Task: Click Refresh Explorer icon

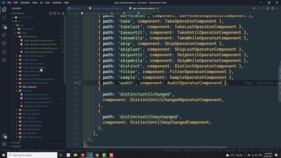Action: [x=59, y=13]
